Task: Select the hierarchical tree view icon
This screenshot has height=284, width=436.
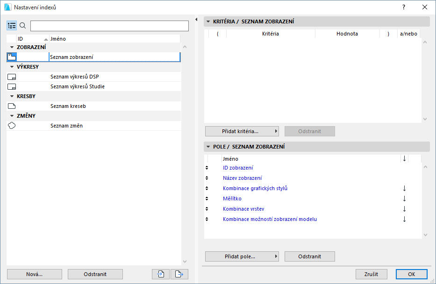Action: 11,26
